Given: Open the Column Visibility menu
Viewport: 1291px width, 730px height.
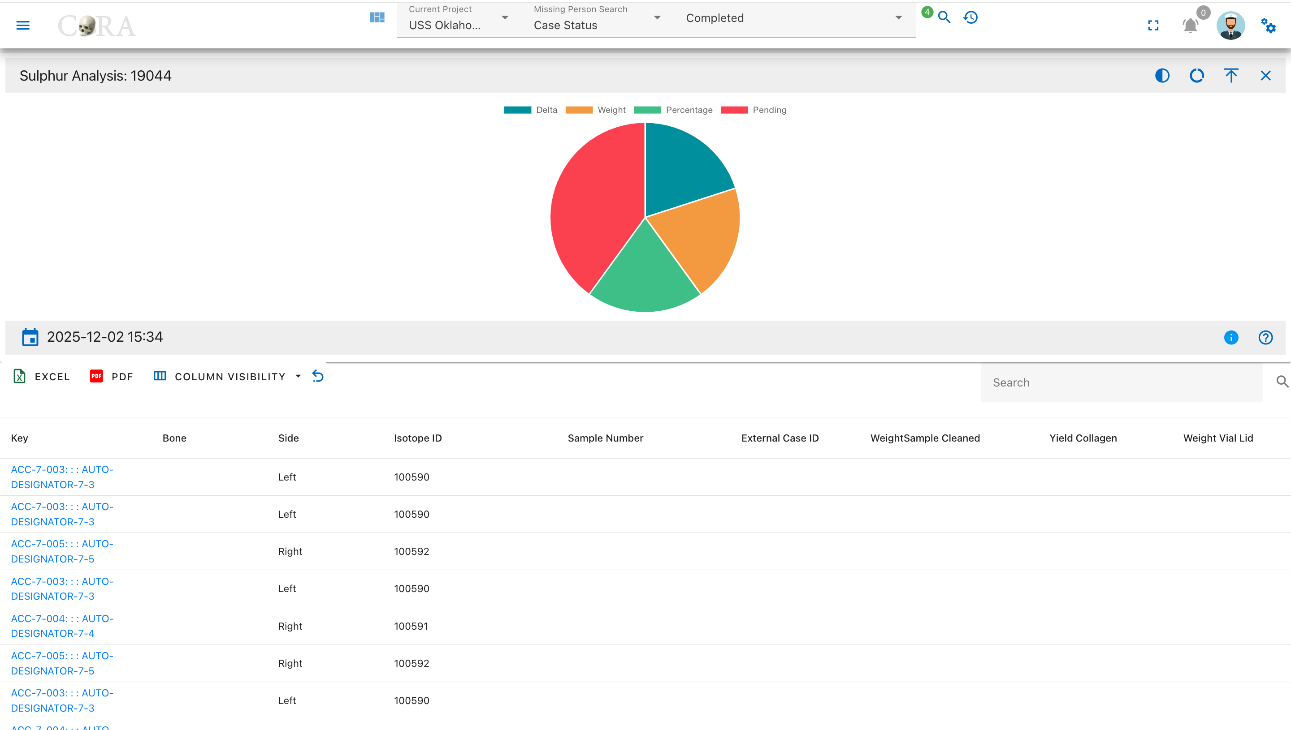Looking at the screenshot, I should [x=227, y=377].
